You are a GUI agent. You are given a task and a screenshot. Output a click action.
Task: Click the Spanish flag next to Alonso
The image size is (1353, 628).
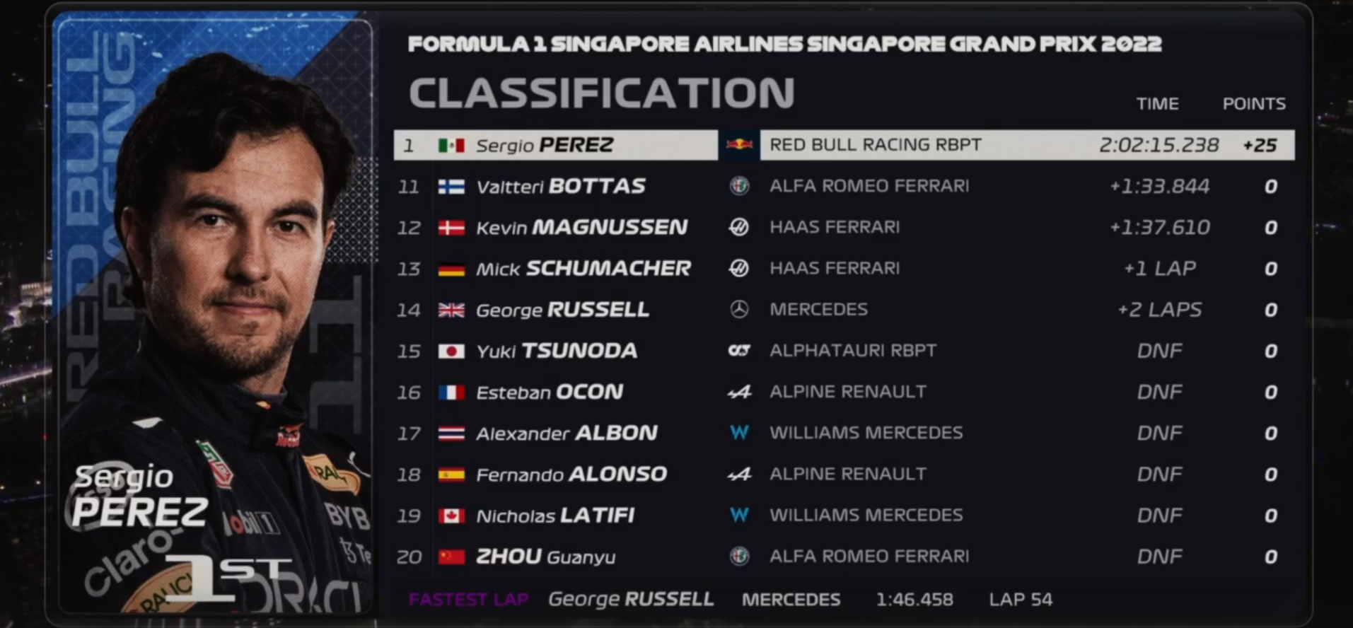[x=451, y=475]
